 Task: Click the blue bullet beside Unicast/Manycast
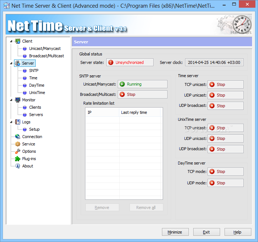click(25, 48)
